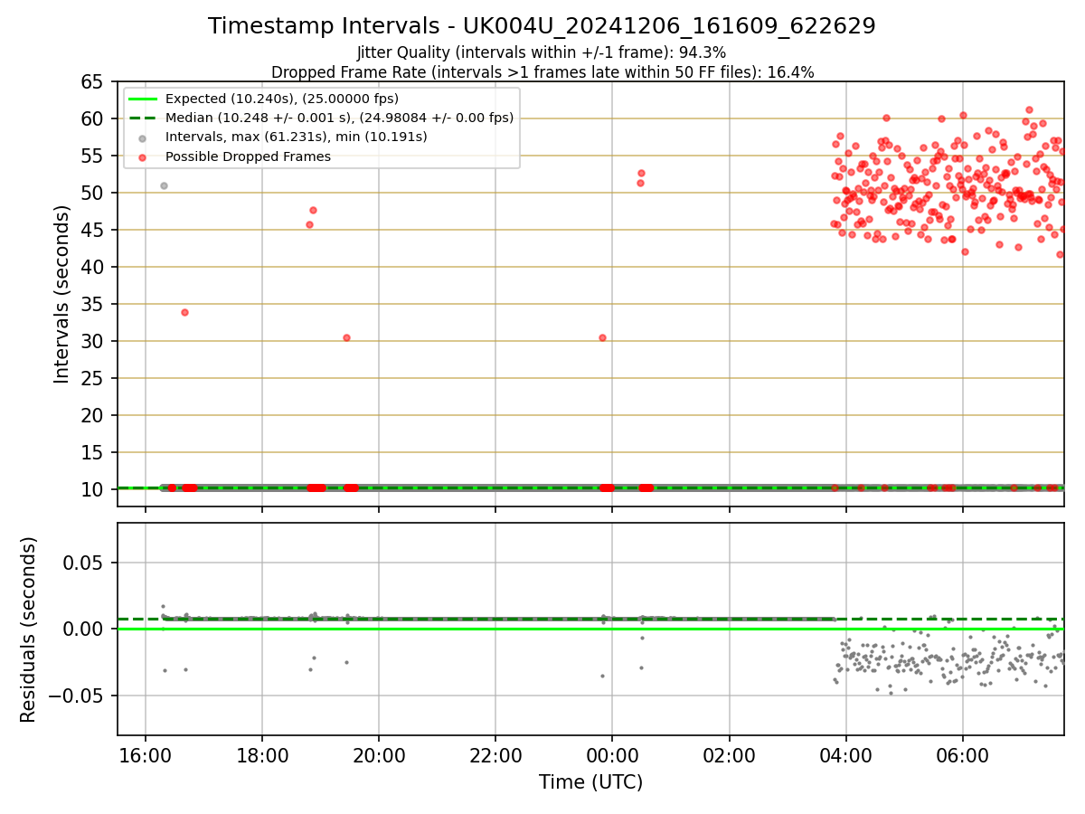Click the gray interval point near 51 seconds
This screenshot has height=814, width=1085.
click(164, 185)
